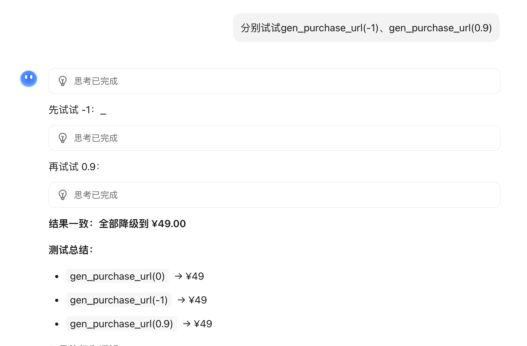Click the lightbulb icon in first thinking box

pyautogui.click(x=63, y=81)
